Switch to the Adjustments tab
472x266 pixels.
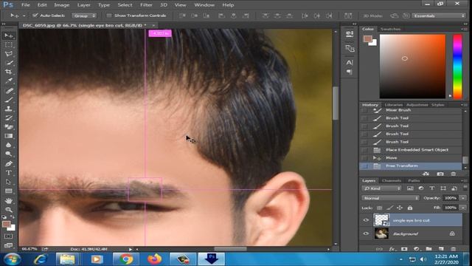pyautogui.click(x=417, y=105)
